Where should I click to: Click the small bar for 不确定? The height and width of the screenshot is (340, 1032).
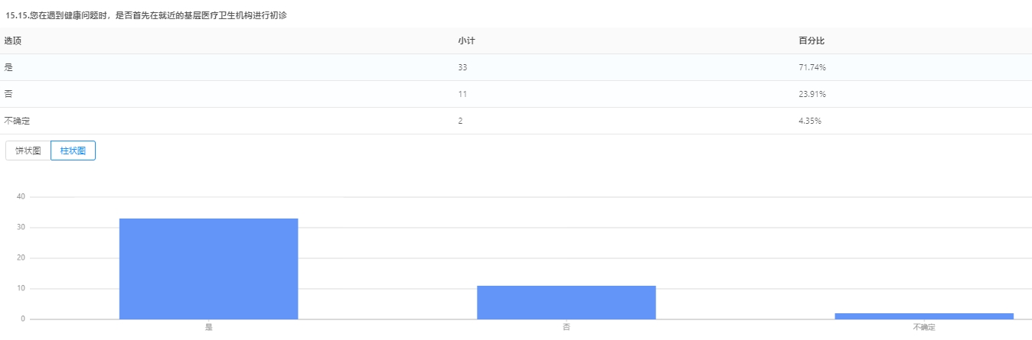(924, 316)
